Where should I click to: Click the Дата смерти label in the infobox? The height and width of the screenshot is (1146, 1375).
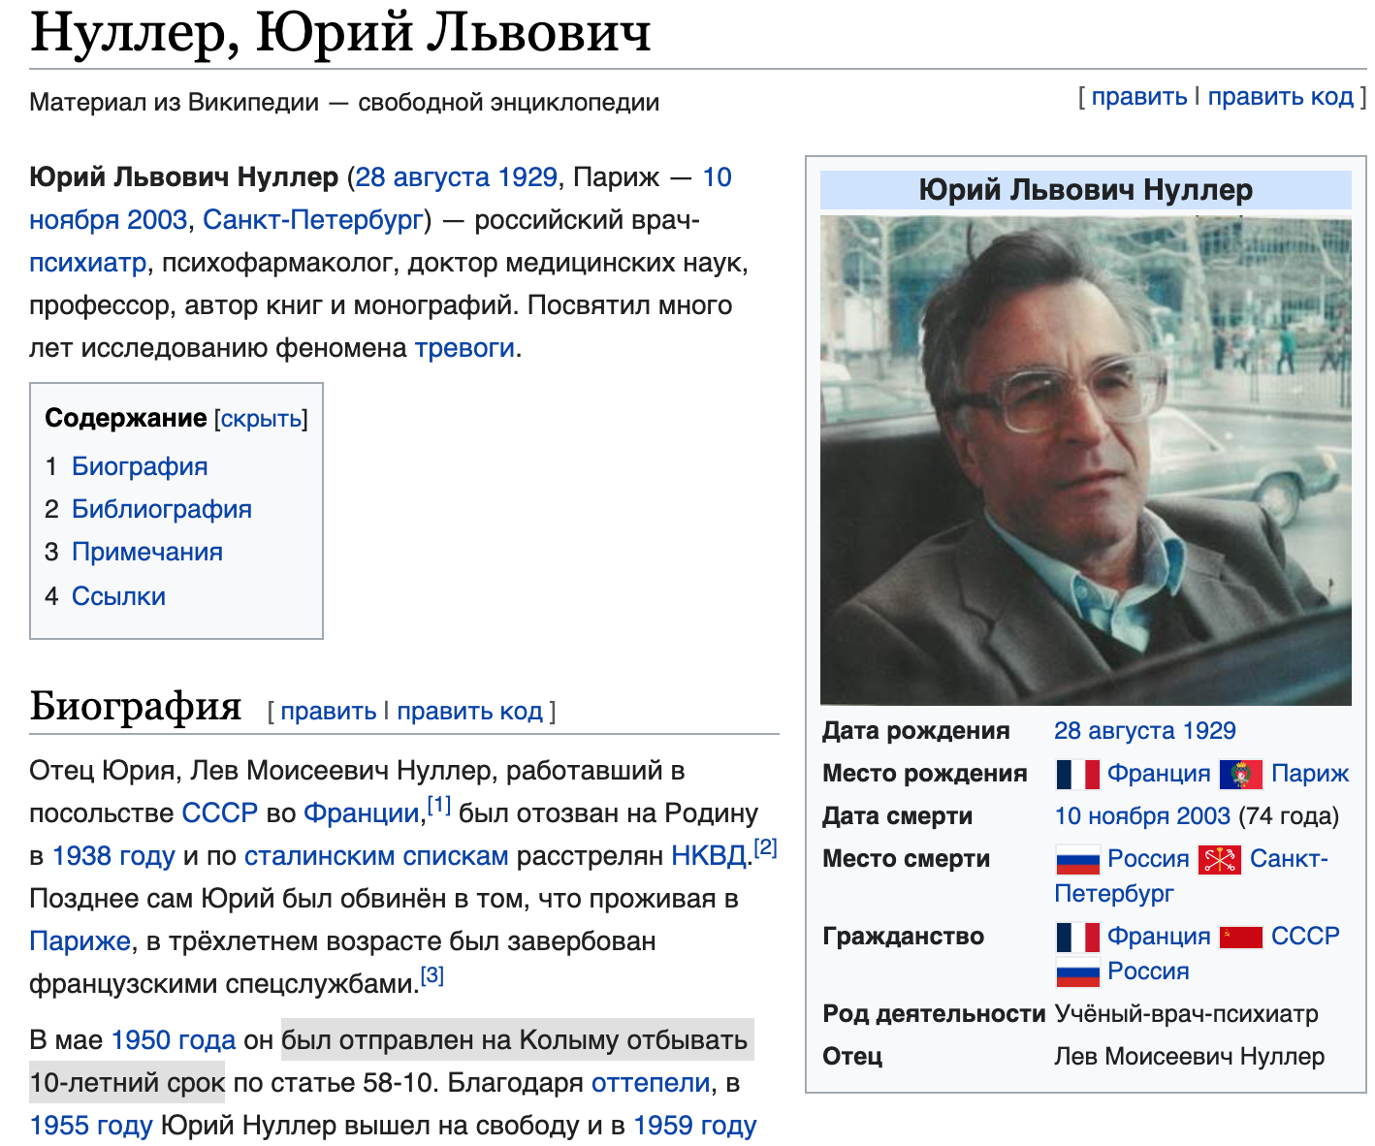pos(897,816)
